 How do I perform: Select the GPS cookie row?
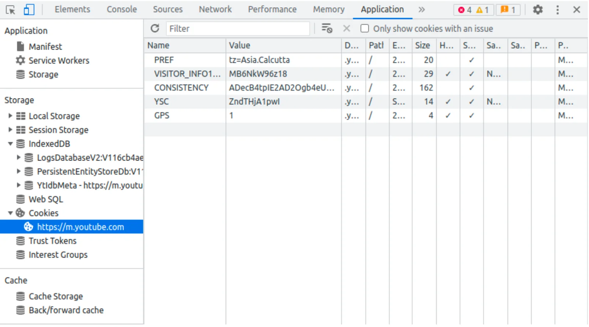(x=366, y=116)
